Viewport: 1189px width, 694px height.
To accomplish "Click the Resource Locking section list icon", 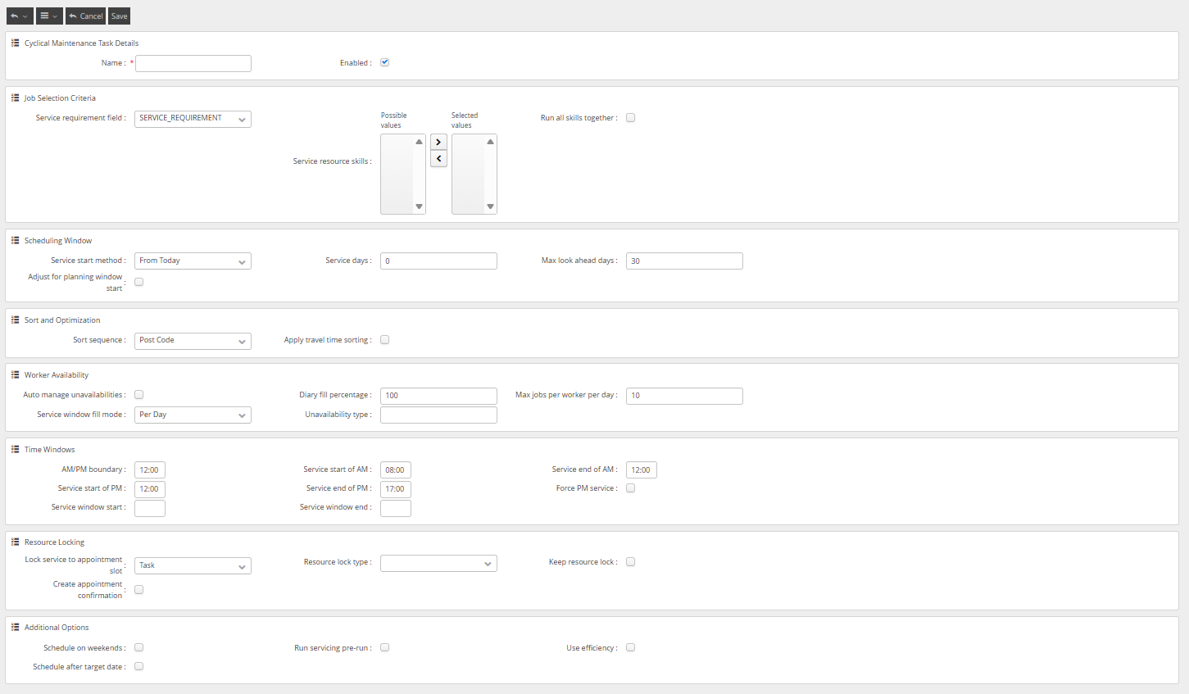I will point(16,542).
